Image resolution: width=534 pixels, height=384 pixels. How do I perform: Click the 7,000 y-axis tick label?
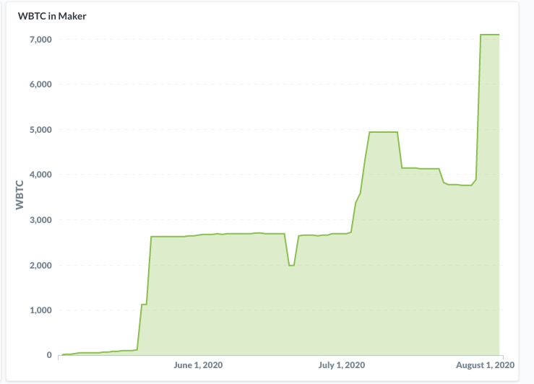click(x=39, y=39)
